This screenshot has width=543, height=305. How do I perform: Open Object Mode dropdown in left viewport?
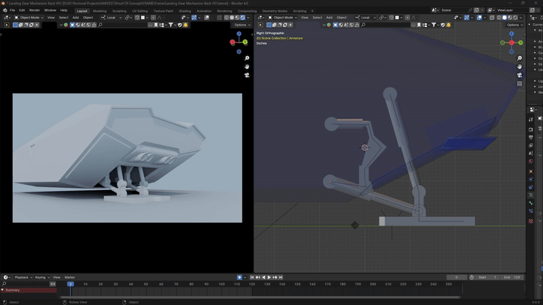click(29, 18)
